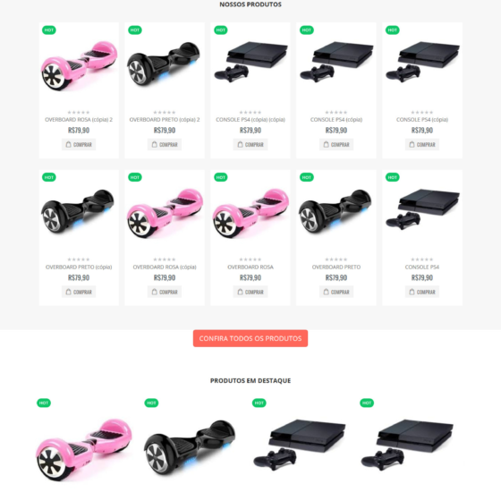
Task: Click HOT badge on first featured pink overboard
Action: point(44,403)
